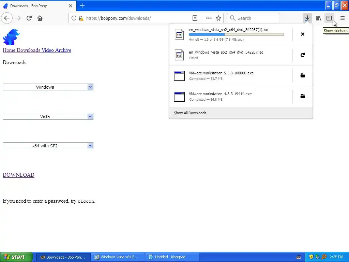Click the download progress bar for 342267(1).iso

pyautogui.click(x=237, y=34)
